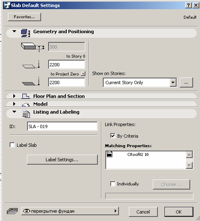This screenshot has height=221, width=200.
Task: Collapse the Geometry and Positioning panel
Action: [14, 31]
